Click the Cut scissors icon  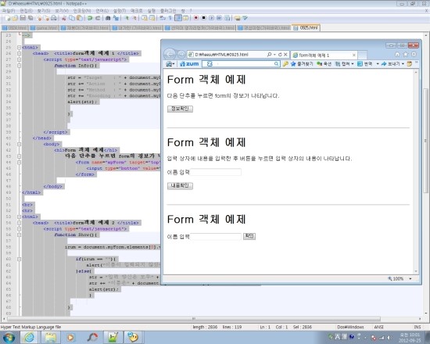click(x=64, y=18)
